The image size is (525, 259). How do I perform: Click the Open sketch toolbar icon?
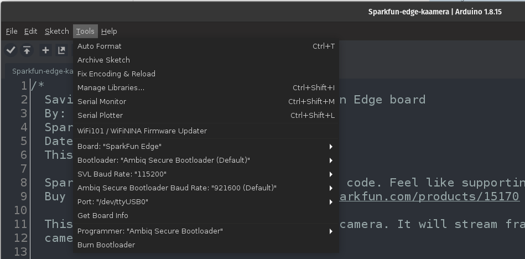[61, 50]
